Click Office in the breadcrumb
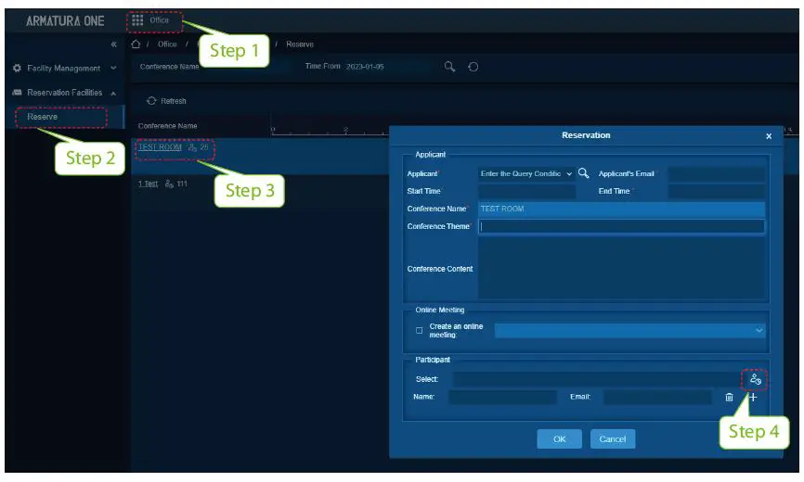 coord(167,44)
